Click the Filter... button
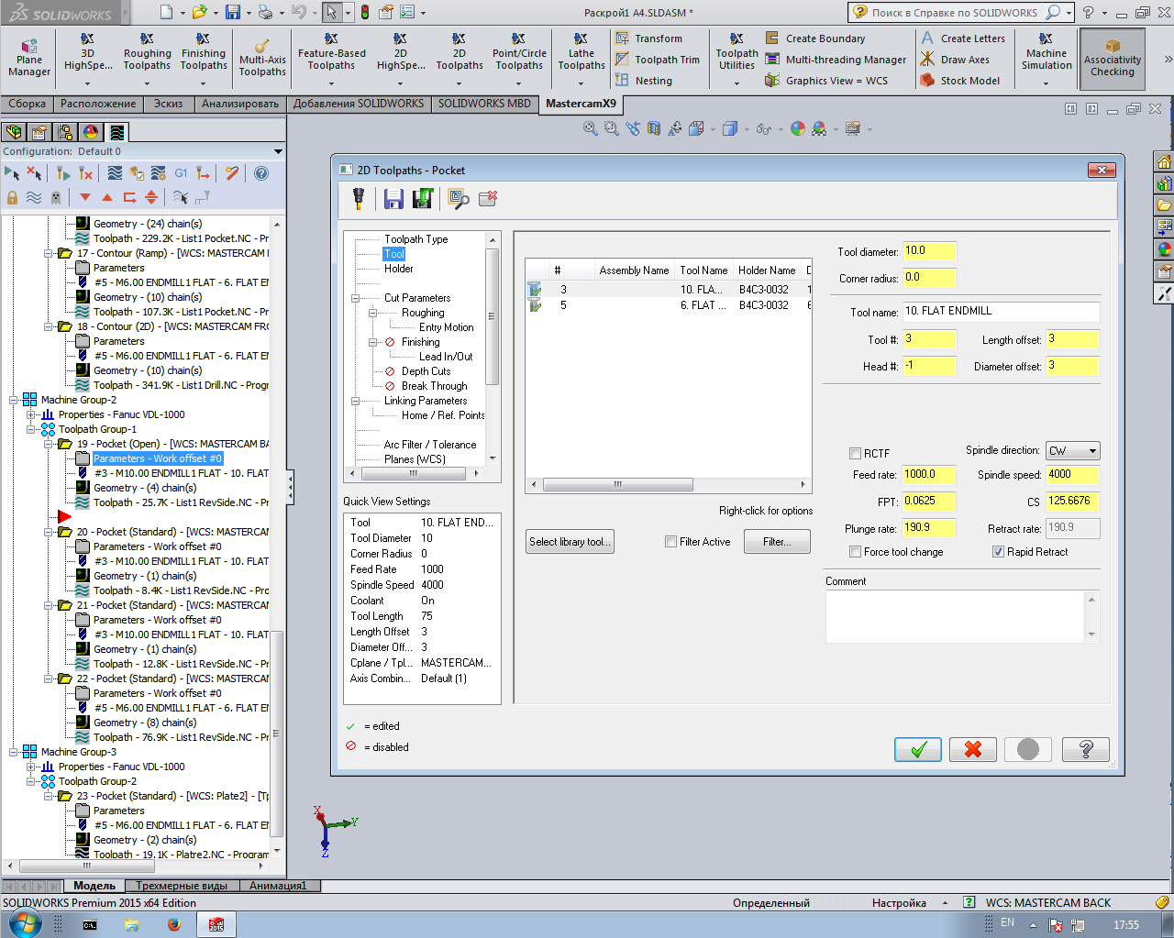 coord(777,542)
